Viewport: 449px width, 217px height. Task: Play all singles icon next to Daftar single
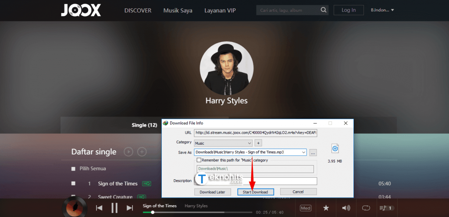(128, 152)
